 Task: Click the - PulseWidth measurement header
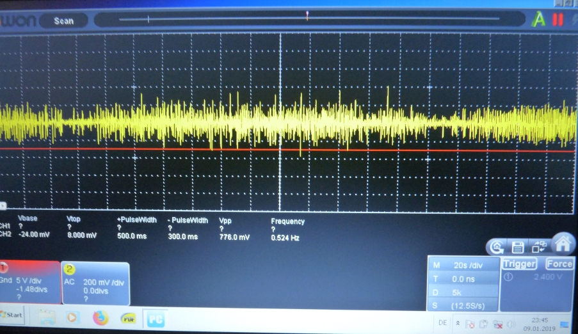pyautogui.click(x=188, y=221)
